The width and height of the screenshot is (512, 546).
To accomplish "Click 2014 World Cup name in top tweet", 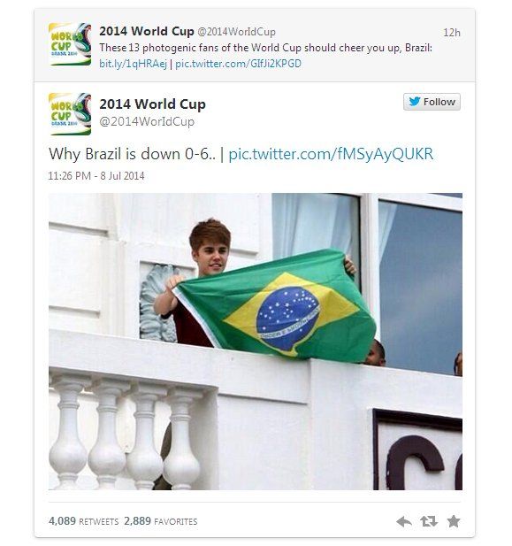I will (x=147, y=31).
